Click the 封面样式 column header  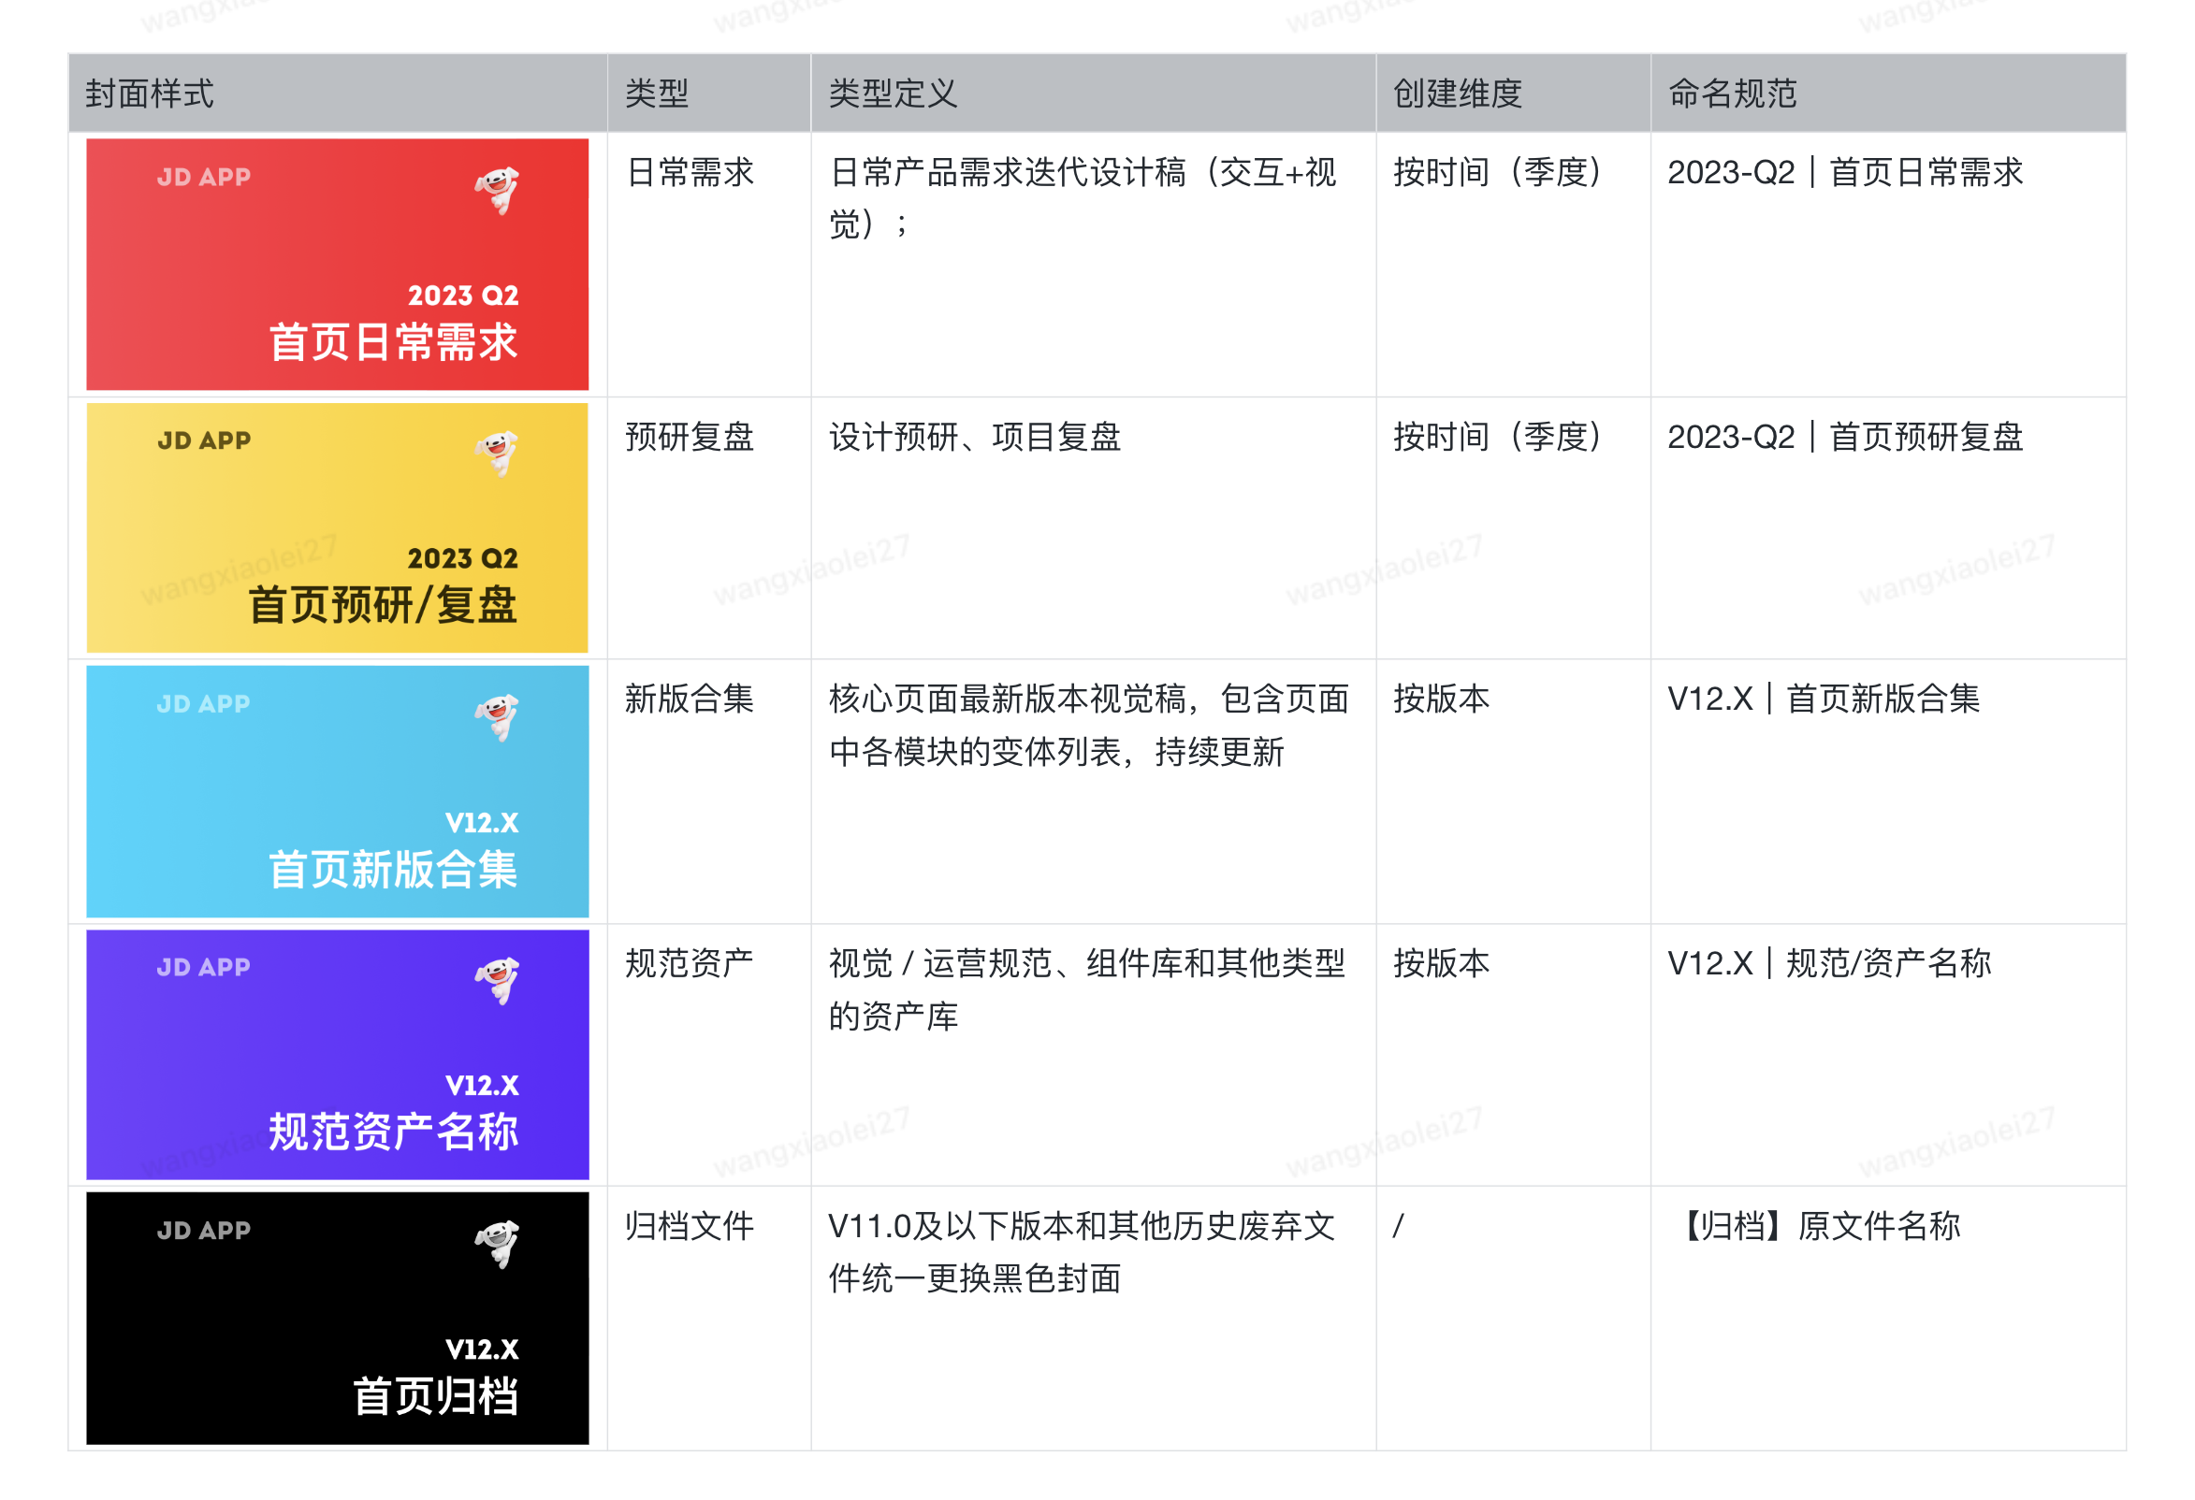tap(149, 94)
